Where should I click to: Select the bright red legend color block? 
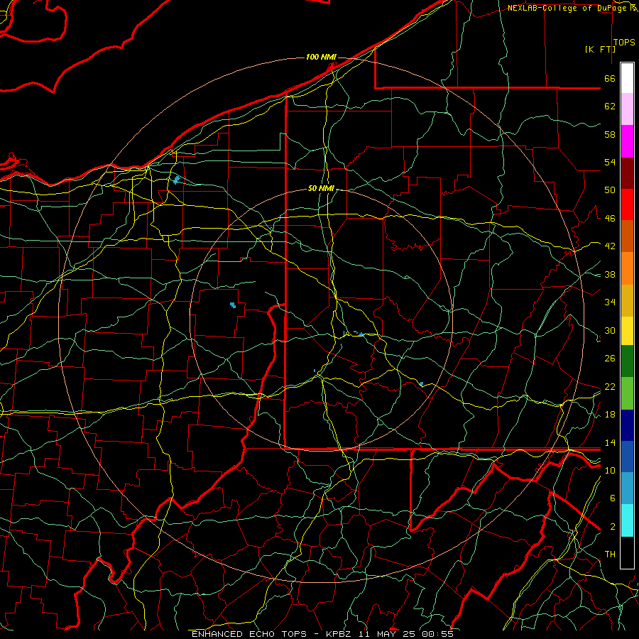coord(627,204)
